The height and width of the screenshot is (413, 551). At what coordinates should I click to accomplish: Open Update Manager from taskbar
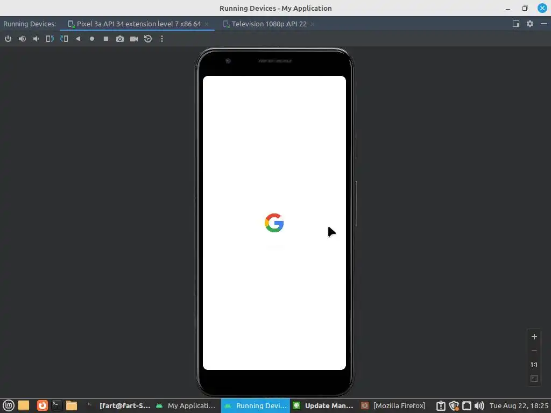(x=323, y=405)
